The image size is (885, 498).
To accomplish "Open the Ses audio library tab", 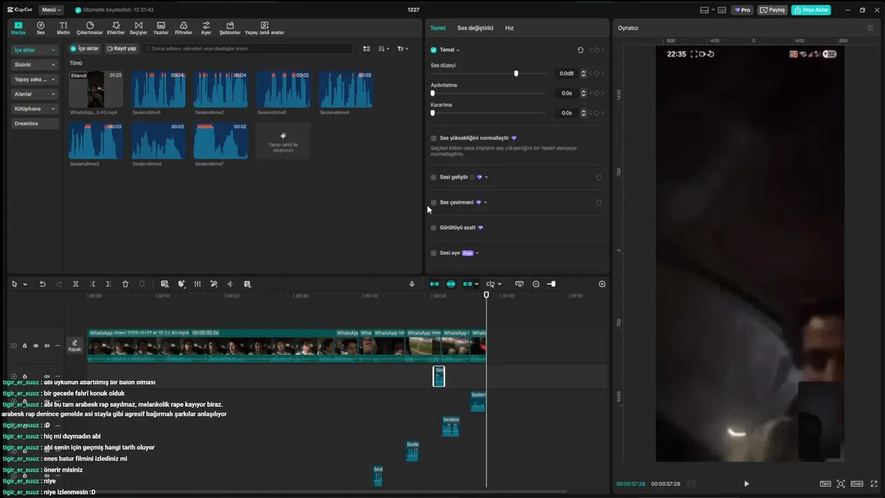I will point(41,28).
